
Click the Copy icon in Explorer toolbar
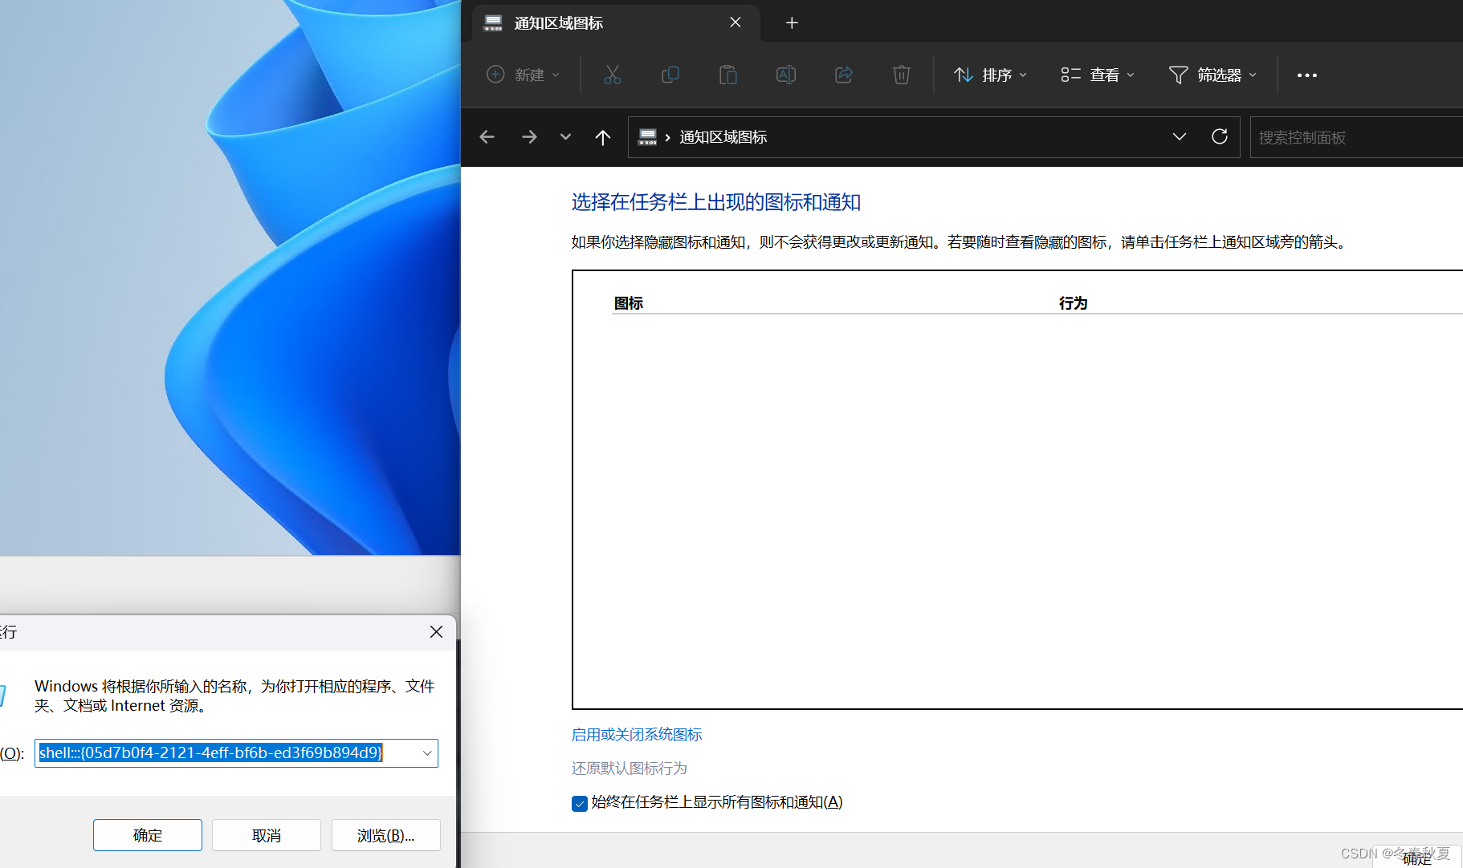tap(670, 75)
